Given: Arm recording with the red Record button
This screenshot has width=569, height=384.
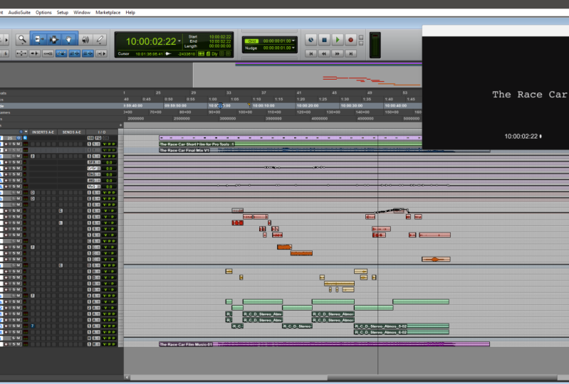Looking at the screenshot, I should (x=350, y=40).
